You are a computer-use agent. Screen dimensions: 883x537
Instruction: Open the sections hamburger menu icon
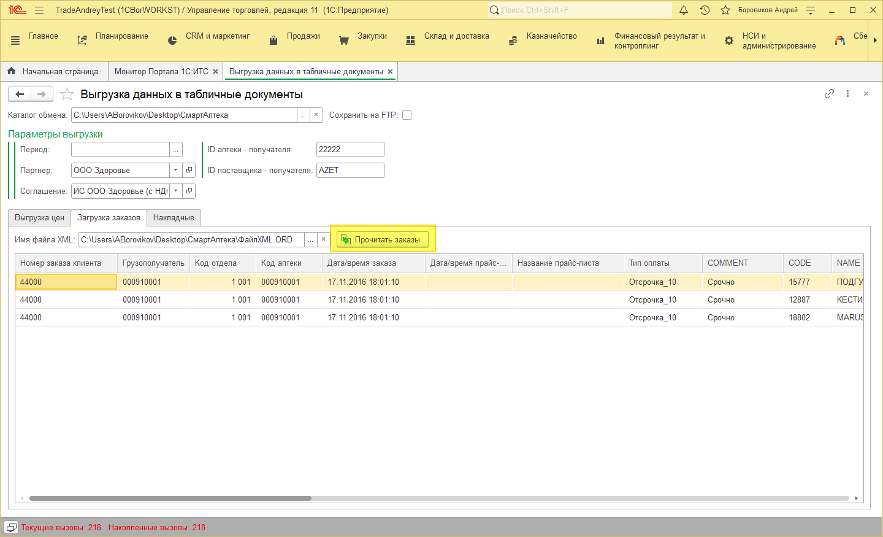point(15,41)
